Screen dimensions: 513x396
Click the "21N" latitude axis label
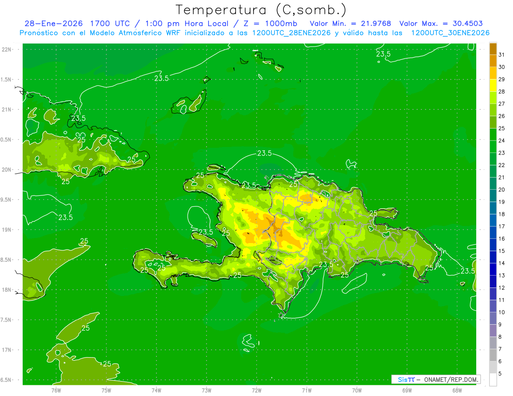pyautogui.click(x=6, y=110)
